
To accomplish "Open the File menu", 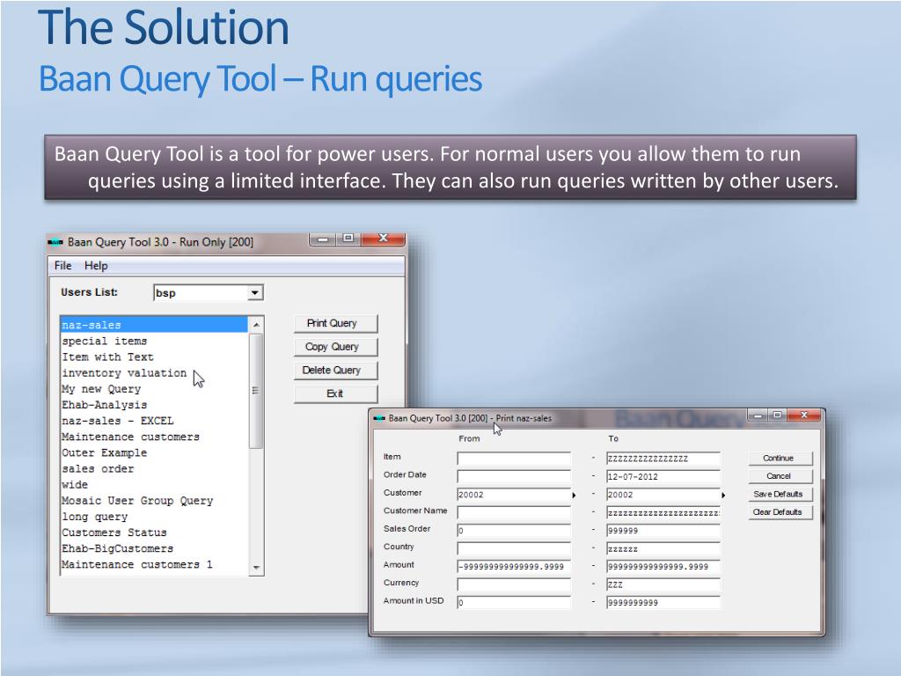I will pos(62,266).
